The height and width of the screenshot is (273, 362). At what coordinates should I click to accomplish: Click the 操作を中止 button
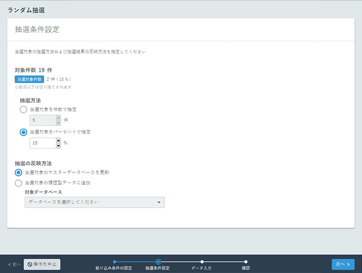pyautogui.click(x=42, y=264)
